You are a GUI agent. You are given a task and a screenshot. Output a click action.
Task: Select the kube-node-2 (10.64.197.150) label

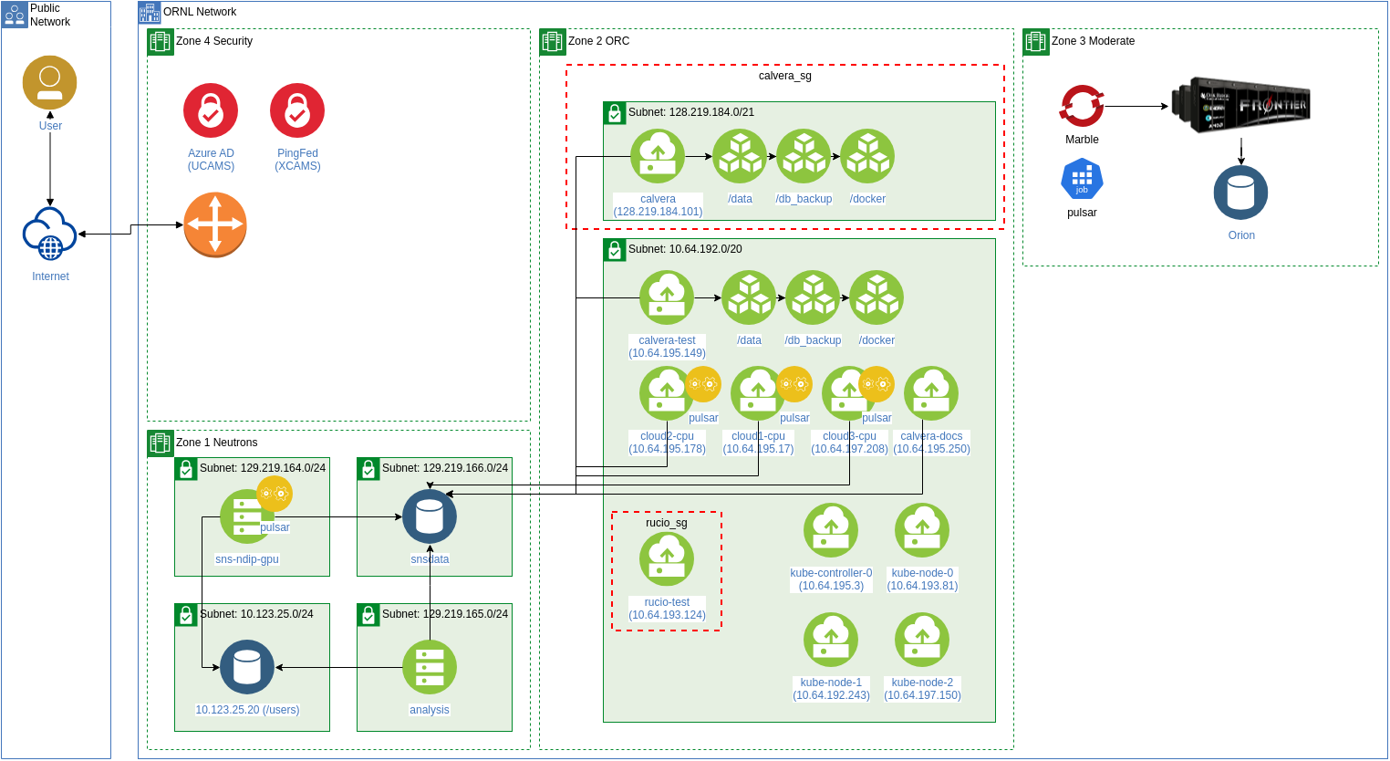coord(922,689)
